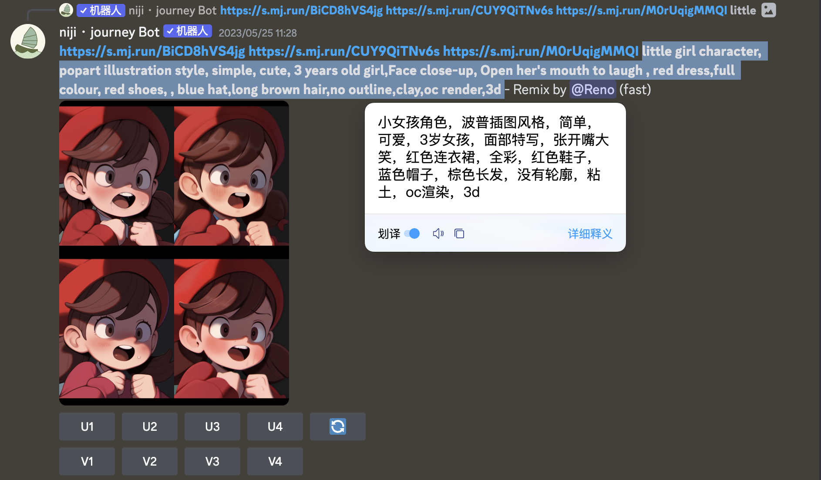
Task: Click the @Reno user mention
Action: [592, 90]
